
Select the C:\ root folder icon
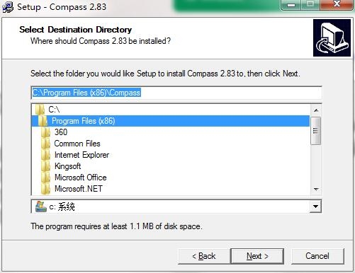(40, 110)
